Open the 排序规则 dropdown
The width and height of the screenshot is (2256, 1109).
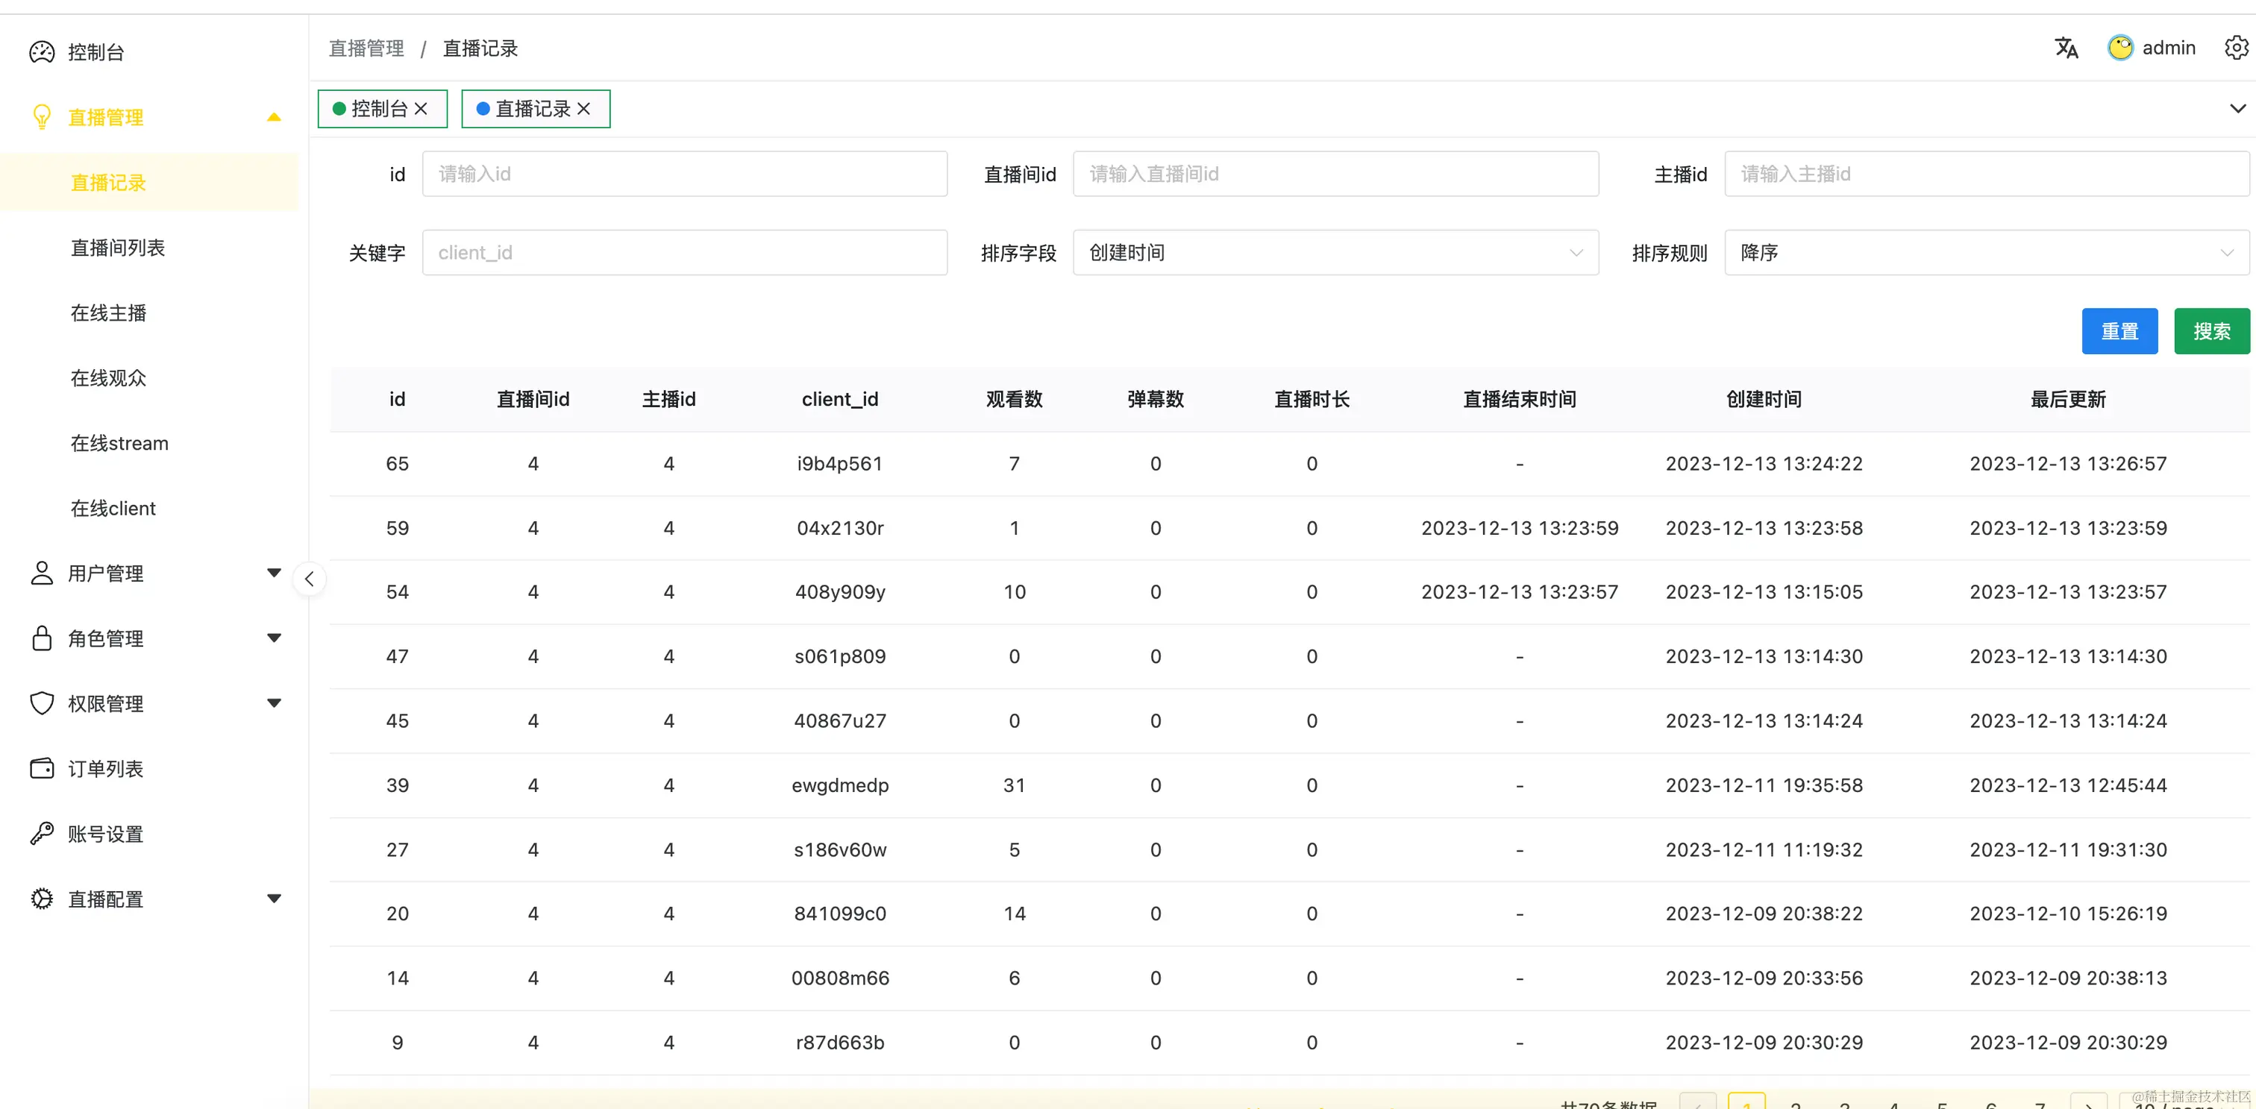coord(1986,253)
